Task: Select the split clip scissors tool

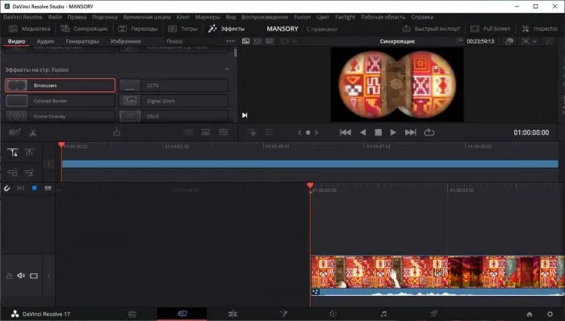Action: coord(33,133)
